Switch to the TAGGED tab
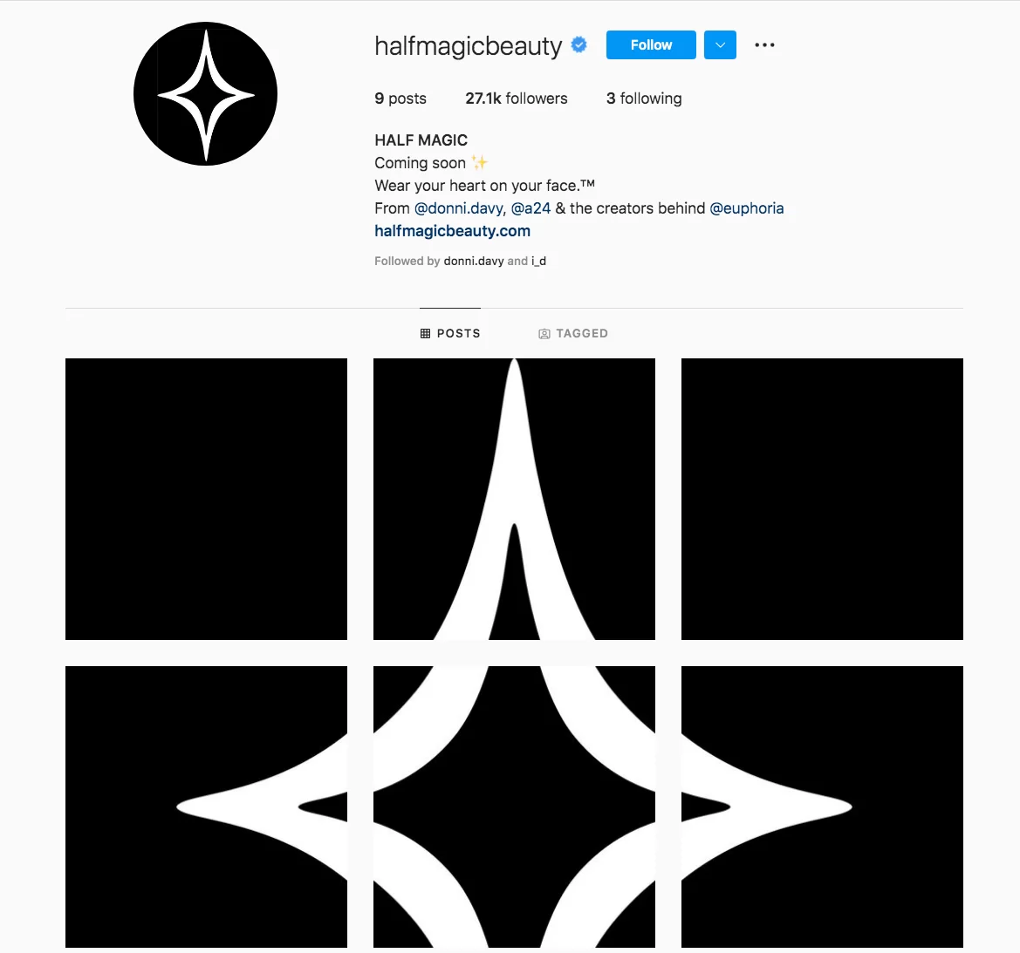The height and width of the screenshot is (953, 1020). point(573,333)
